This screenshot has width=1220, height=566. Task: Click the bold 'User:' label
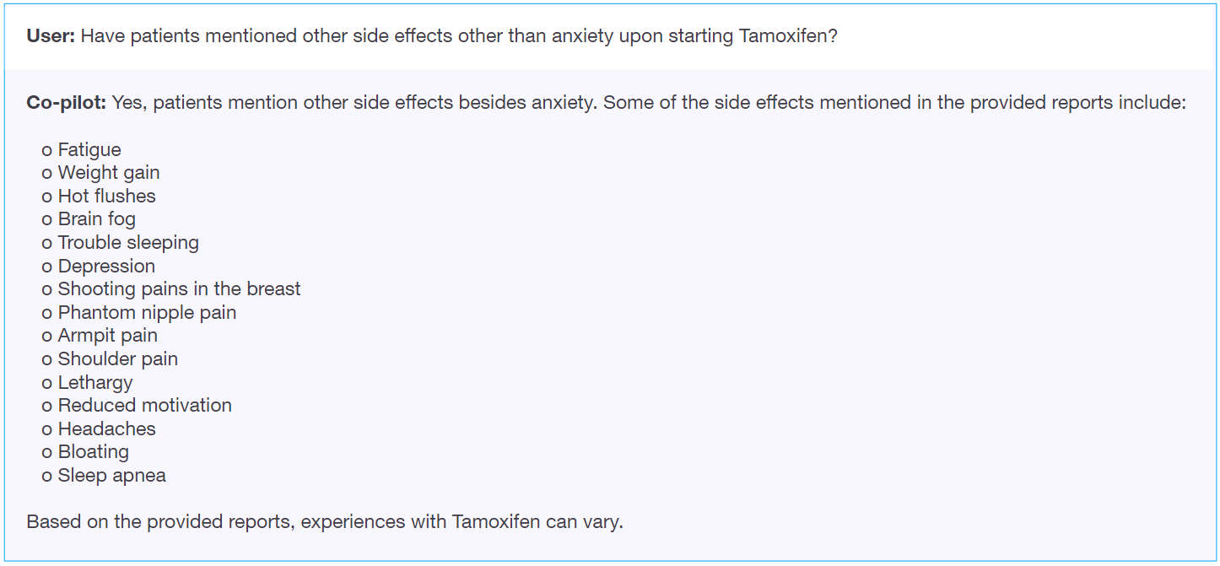(51, 37)
